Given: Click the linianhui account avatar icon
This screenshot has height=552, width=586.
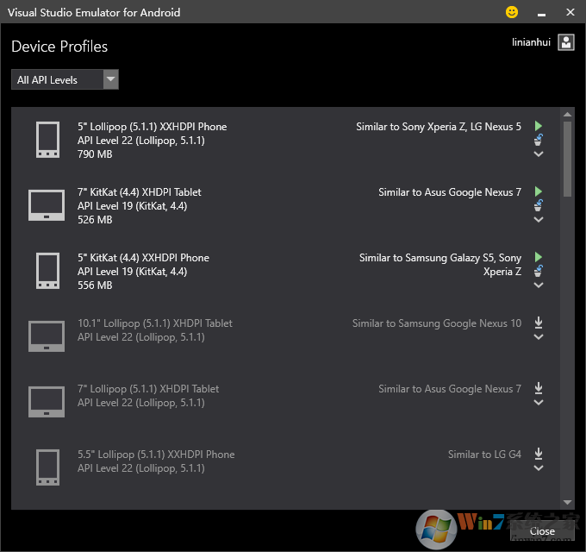Looking at the screenshot, I should 565,42.
